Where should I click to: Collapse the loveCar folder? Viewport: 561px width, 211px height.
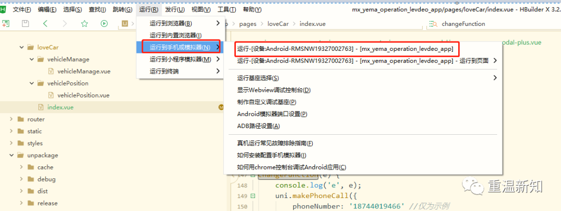[x=21, y=47]
